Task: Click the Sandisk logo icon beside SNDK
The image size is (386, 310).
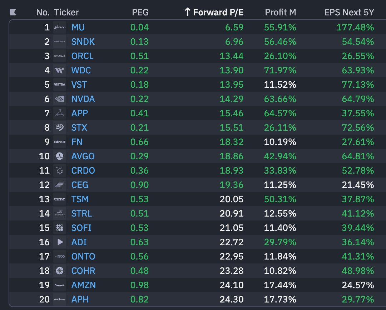Action: pyautogui.click(x=60, y=42)
